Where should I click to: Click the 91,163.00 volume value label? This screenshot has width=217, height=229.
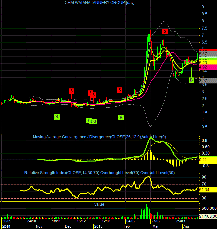point(208,216)
